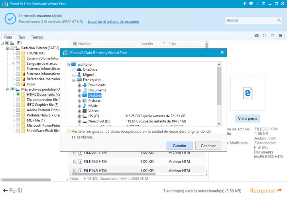Expand Lenguaje de marcas folder node
Viewport: 287px width, 200px height.
coord(13,64)
